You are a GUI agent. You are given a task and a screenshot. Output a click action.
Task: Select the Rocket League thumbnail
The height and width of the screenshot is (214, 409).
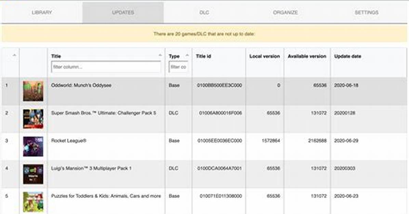33,147
